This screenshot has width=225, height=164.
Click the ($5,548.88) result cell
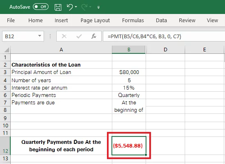pos(129,146)
